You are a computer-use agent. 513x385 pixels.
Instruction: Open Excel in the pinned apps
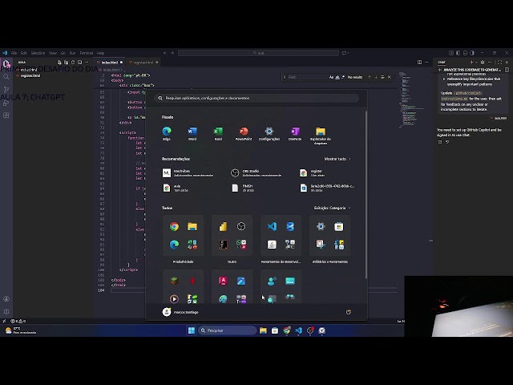218,132
